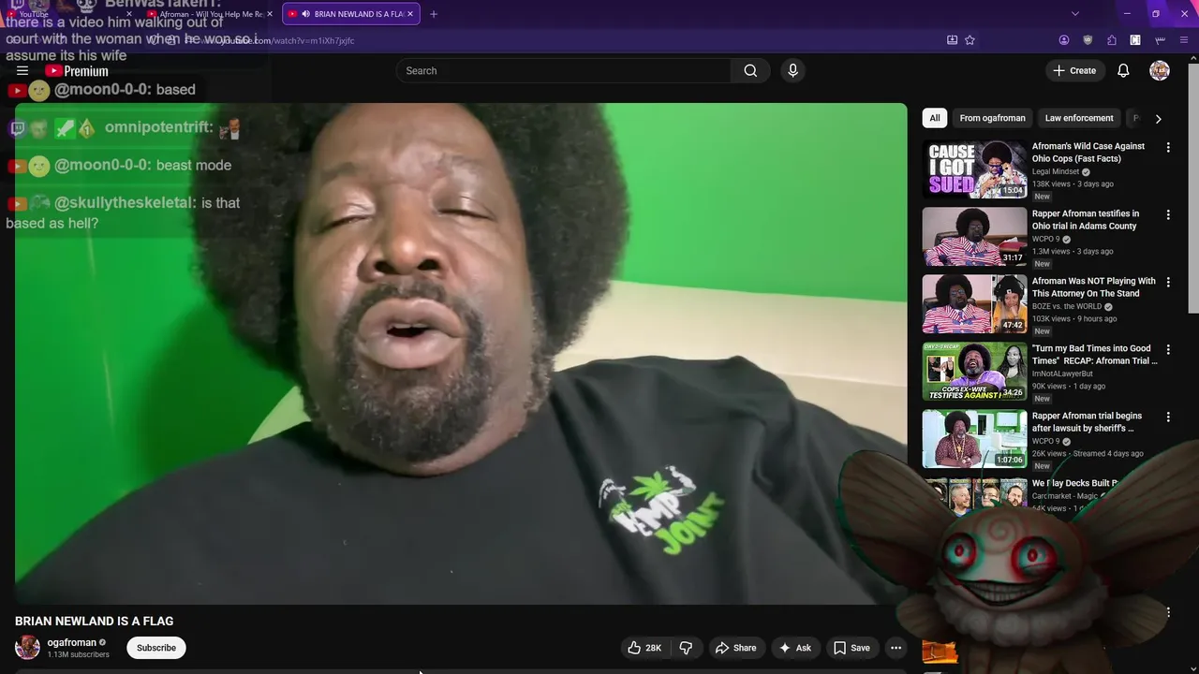This screenshot has height=674, width=1199.
Task: Subscribe to the ogafroman channel
Action: pyautogui.click(x=156, y=648)
